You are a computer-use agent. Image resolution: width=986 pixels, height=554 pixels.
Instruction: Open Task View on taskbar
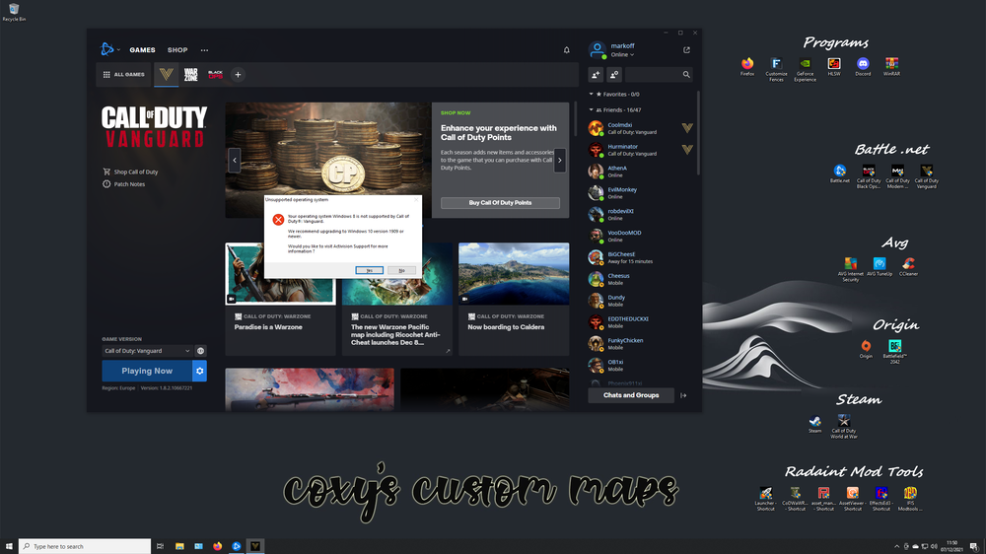click(161, 546)
